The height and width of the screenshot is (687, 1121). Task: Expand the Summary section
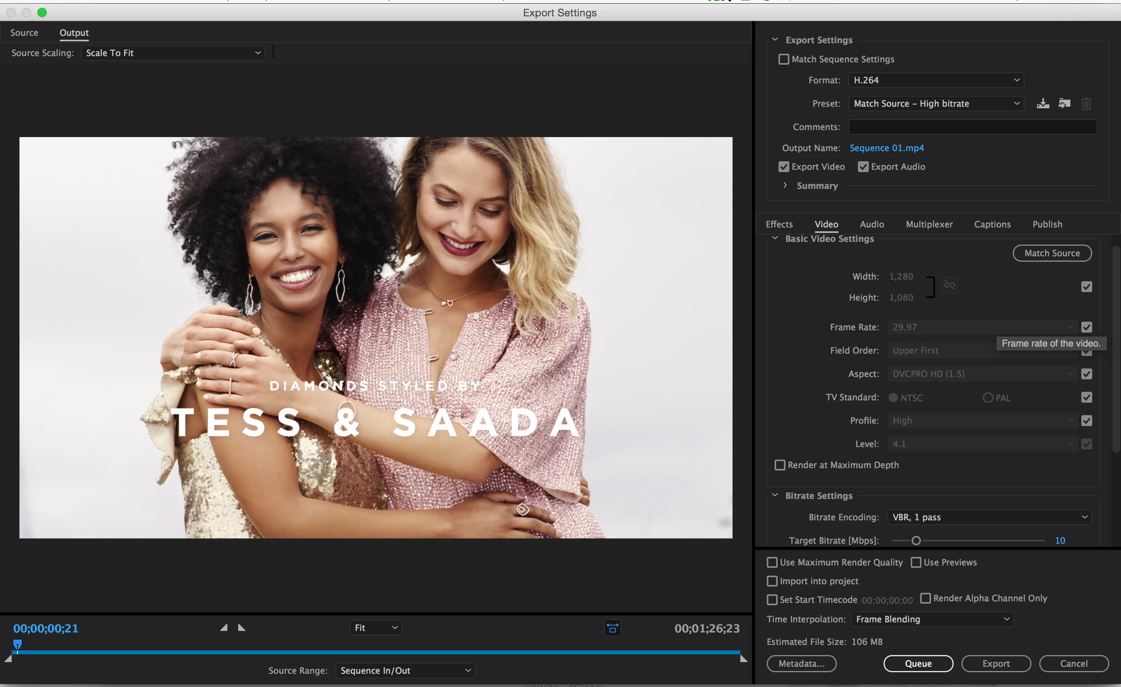click(785, 185)
